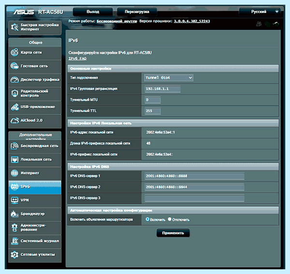The image size is (290, 274).
Task: Select the Отключить radio button
Action: coord(170,219)
